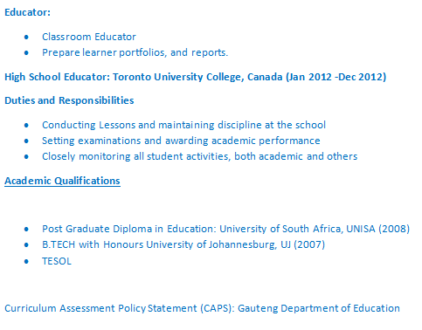Click the Educator: heading

pos(27,12)
